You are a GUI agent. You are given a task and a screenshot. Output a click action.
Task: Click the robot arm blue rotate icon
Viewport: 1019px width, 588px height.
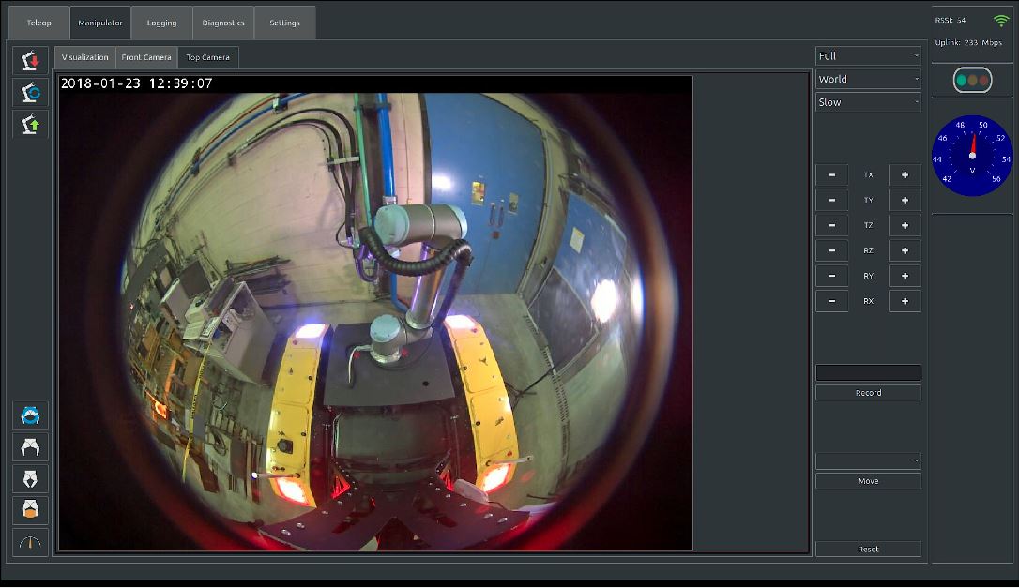coord(30,92)
